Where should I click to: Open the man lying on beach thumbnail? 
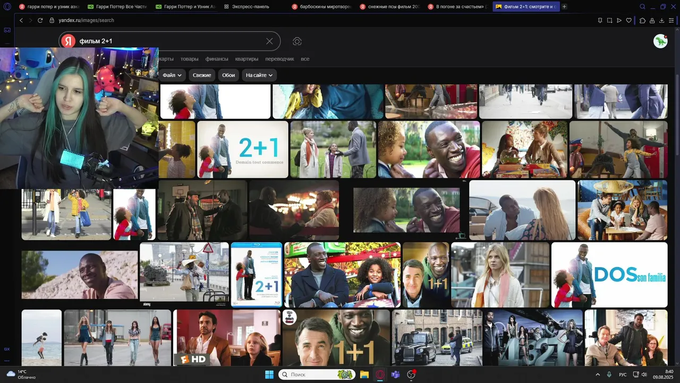[80, 275]
